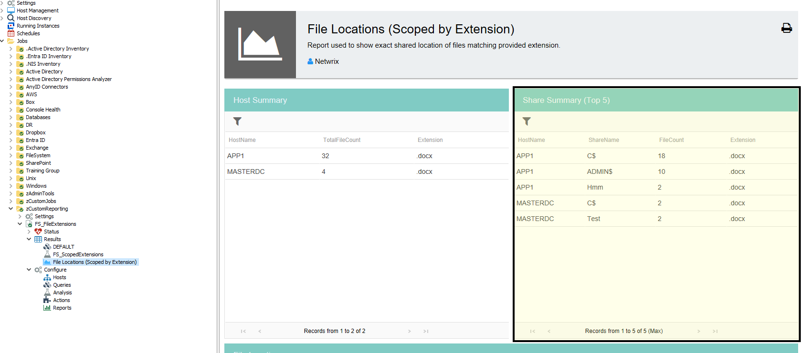This screenshot has width=801, height=353.
Task: Click the Running Instances icon
Action: 11,26
